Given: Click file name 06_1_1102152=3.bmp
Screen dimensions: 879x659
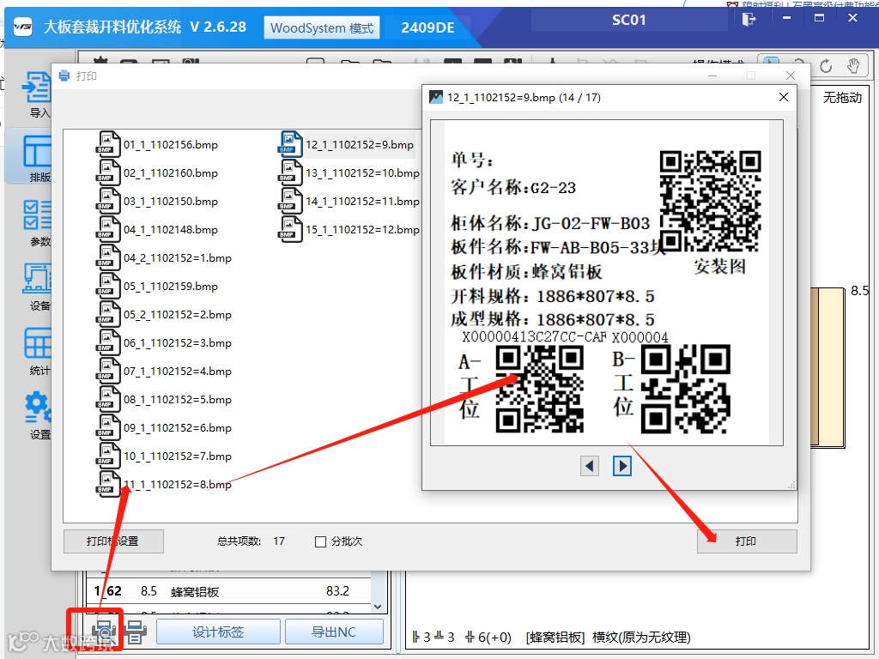Looking at the screenshot, I should (x=177, y=342).
